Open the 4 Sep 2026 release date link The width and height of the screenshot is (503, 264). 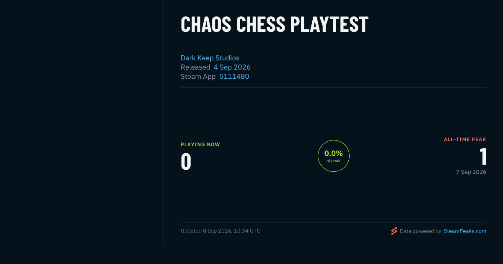point(232,67)
